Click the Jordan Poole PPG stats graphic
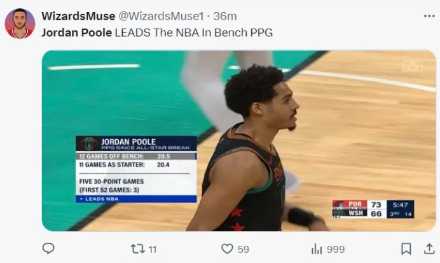The width and height of the screenshot is (440, 263). 136,169
